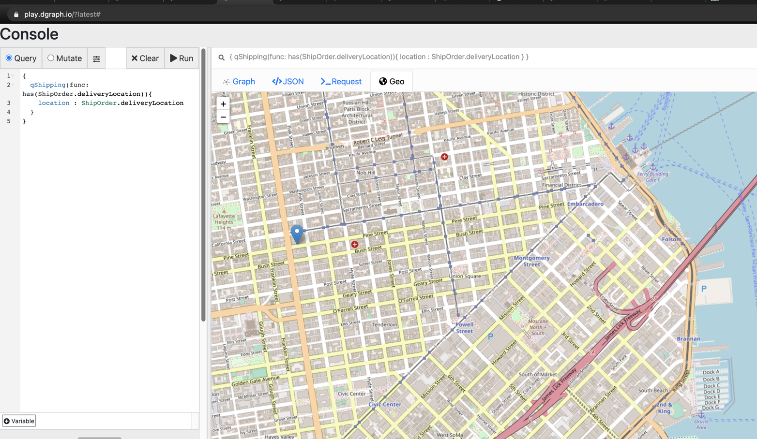Click the Folsom station label
Image resolution: width=757 pixels, height=439 pixels.
point(671,239)
